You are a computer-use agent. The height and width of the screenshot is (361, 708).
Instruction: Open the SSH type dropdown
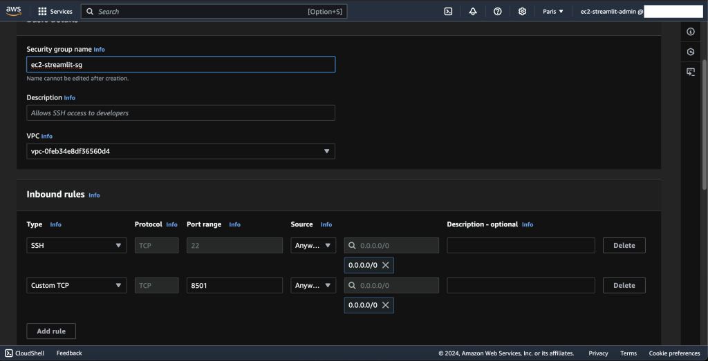tap(77, 246)
